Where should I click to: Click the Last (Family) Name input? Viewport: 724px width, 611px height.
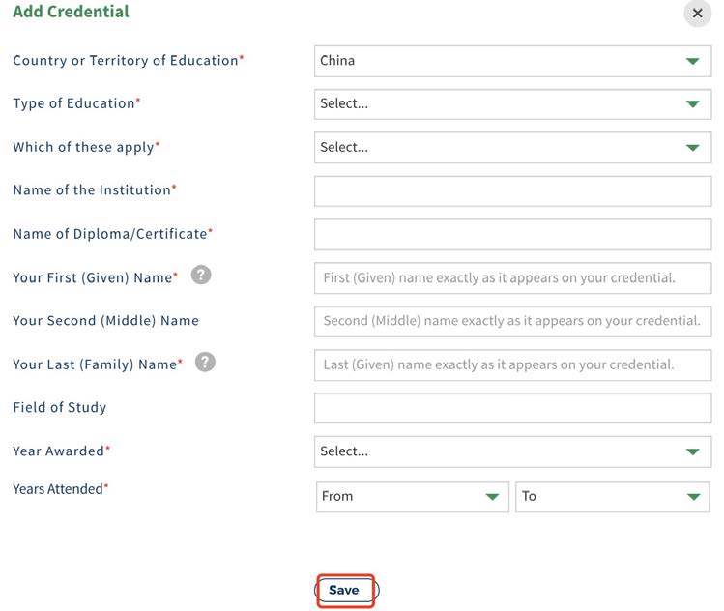point(512,364)
